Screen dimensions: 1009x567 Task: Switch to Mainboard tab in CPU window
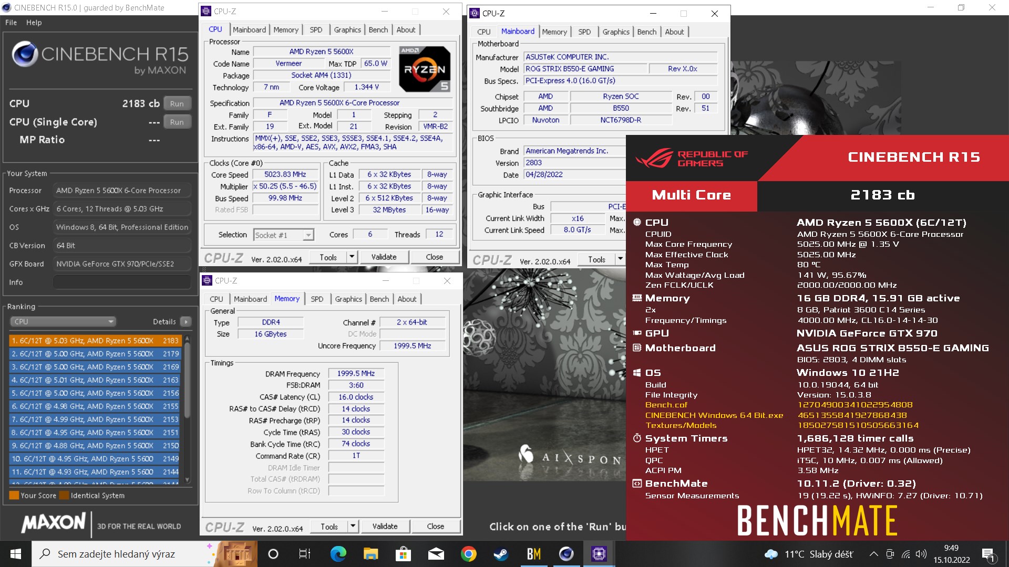click(x=249, y=30)
